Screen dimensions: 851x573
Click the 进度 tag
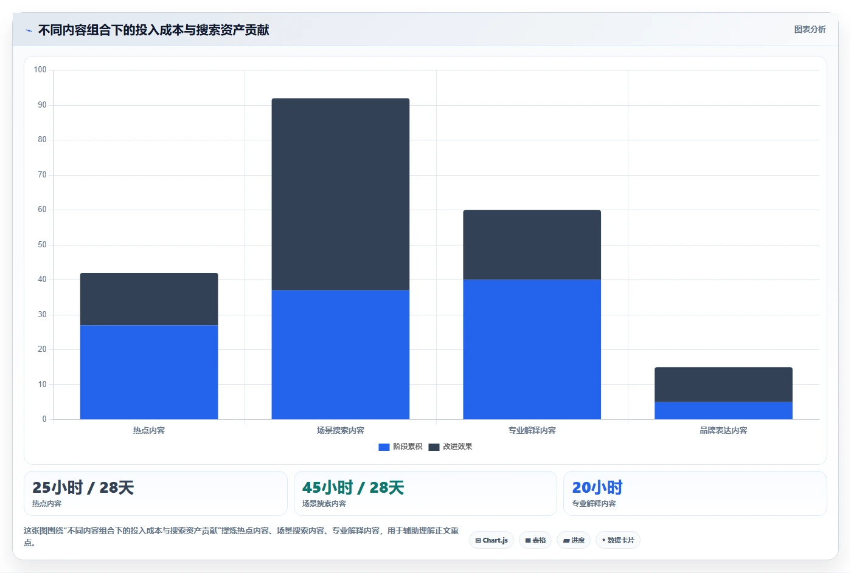click(574, 540)
